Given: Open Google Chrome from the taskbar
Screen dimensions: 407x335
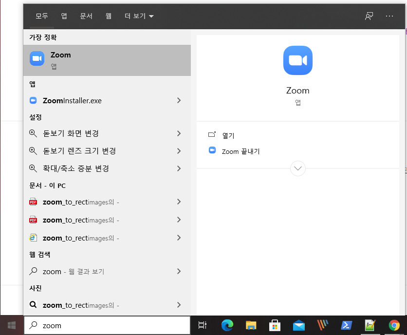Looking at the screenshot, I should click(394, 325).
